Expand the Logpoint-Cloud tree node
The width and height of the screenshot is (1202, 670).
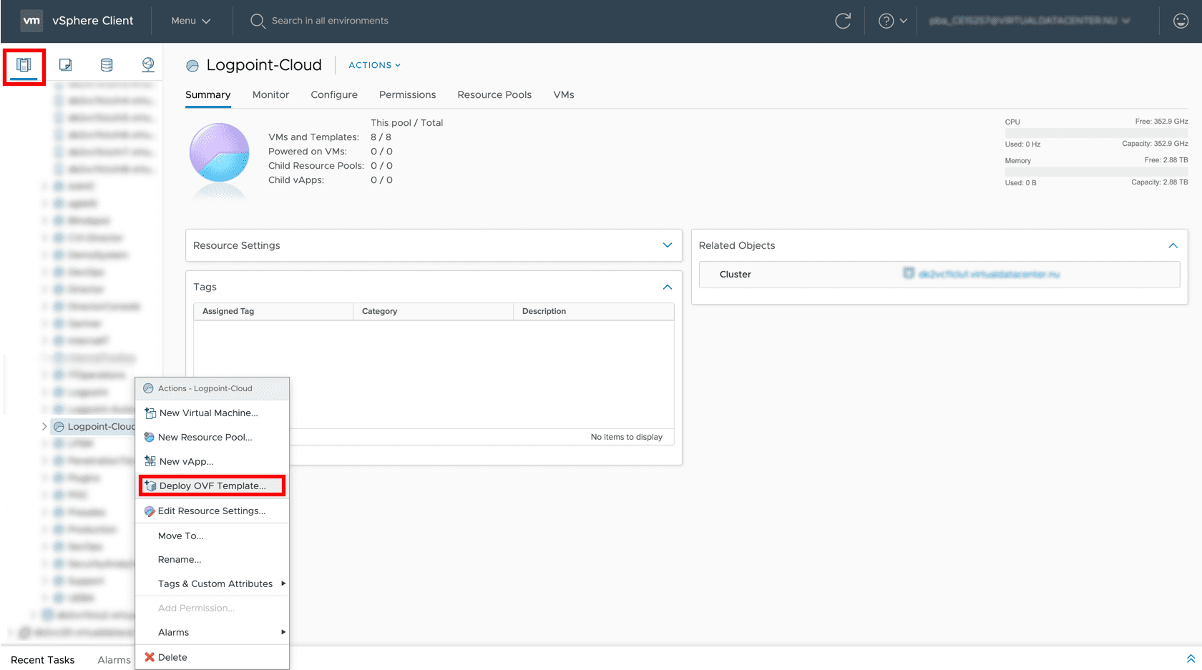pyautogui.click(x=44, y=426)
